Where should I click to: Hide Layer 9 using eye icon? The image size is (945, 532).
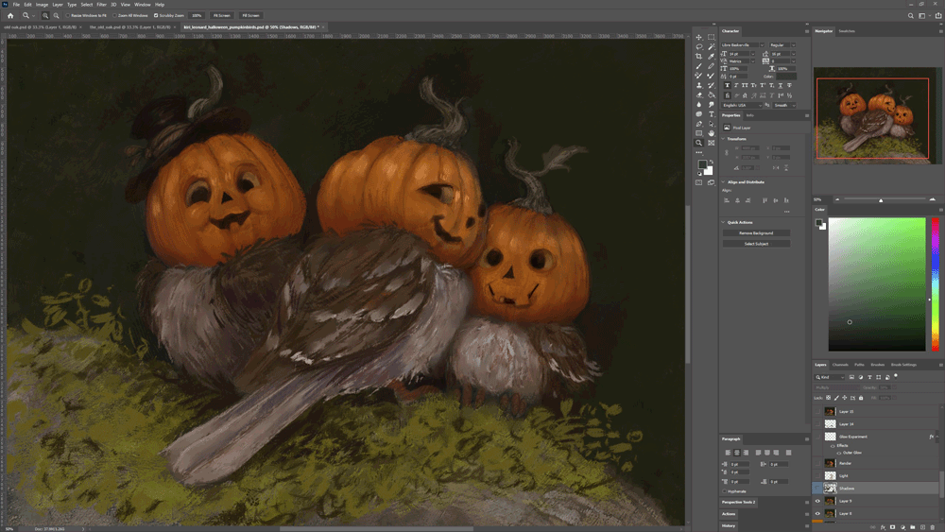pyautogui.click(x=817, y=501)
